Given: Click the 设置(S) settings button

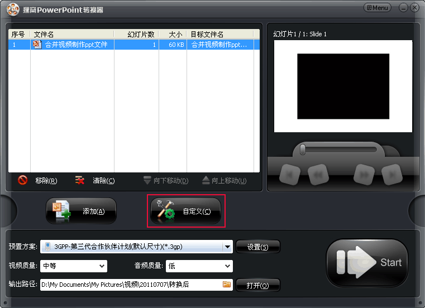Looking at the screenshot, I should pos(258,247).
